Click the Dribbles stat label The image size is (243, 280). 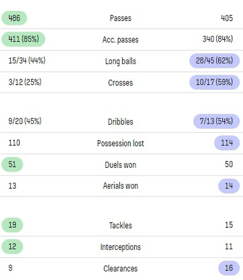(121, 122)
